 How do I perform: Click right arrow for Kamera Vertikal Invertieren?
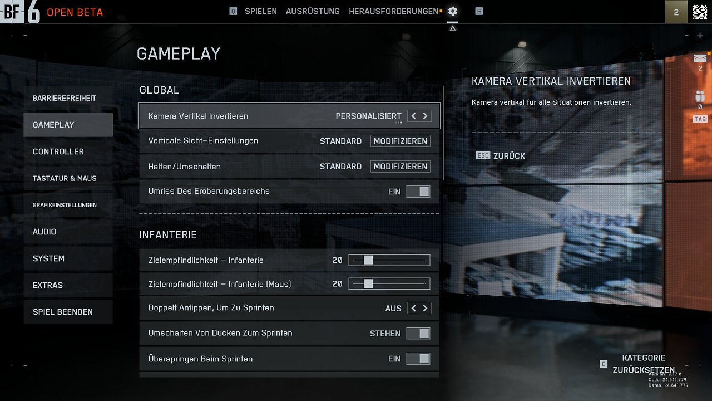[425, 116]
